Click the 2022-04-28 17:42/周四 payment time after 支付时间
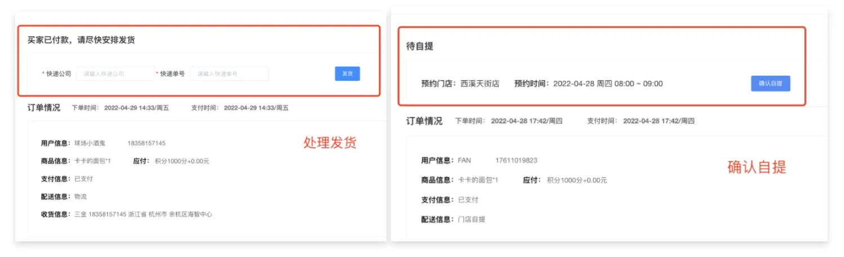844x257 pixels. point(659,121)
